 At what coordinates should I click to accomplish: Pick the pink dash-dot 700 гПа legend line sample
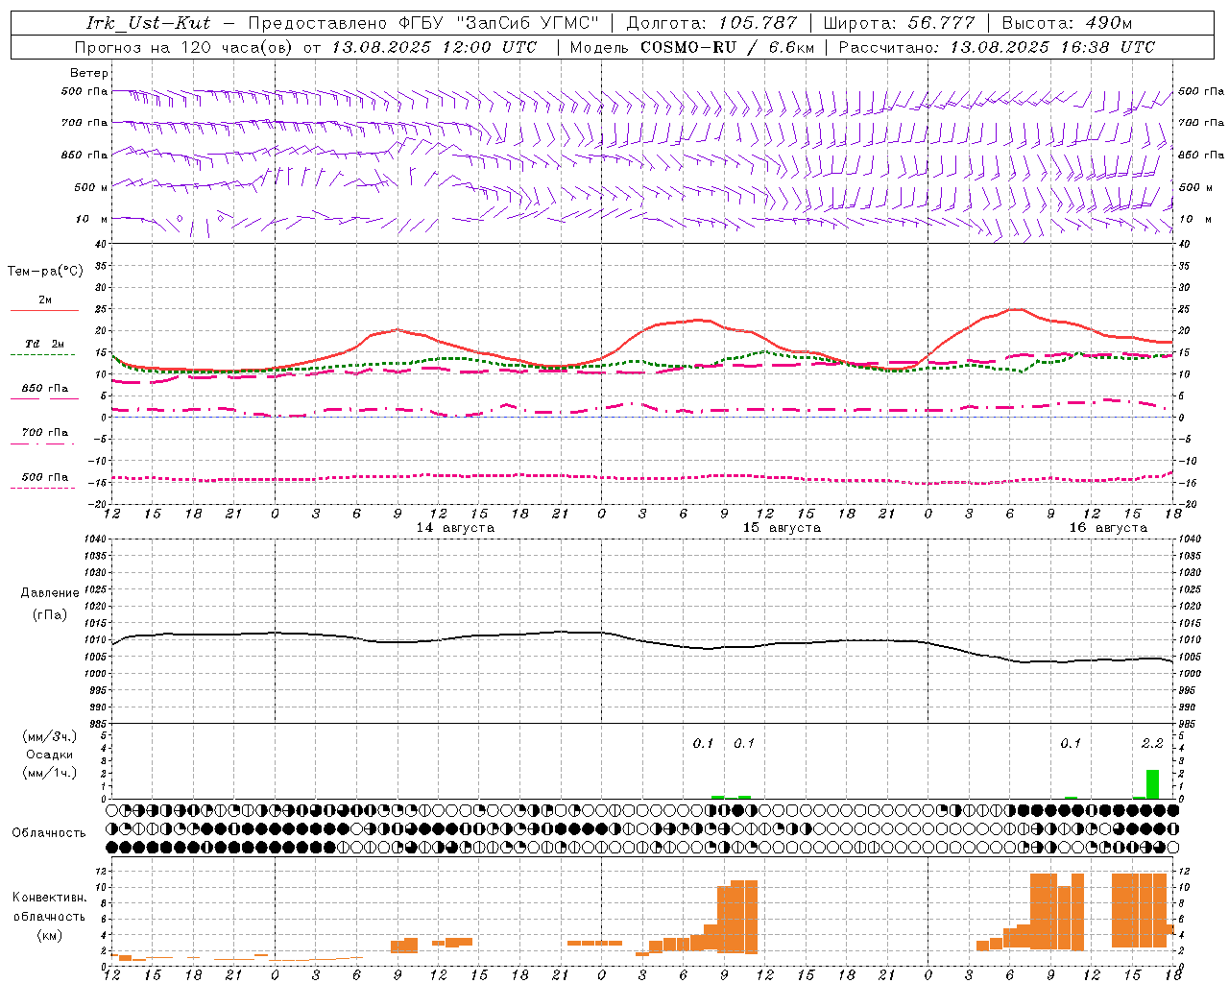coord(42,444)
